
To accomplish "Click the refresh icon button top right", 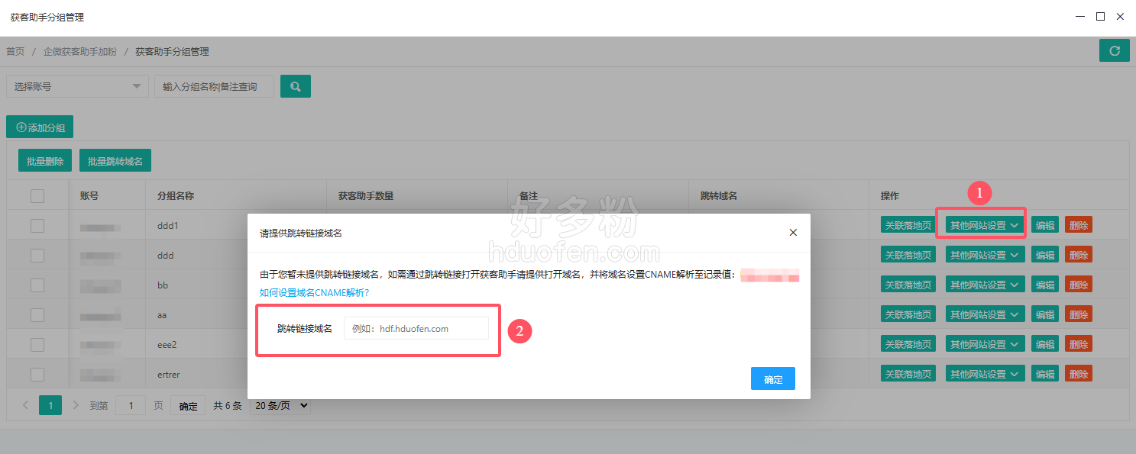I will [1114, 51].
